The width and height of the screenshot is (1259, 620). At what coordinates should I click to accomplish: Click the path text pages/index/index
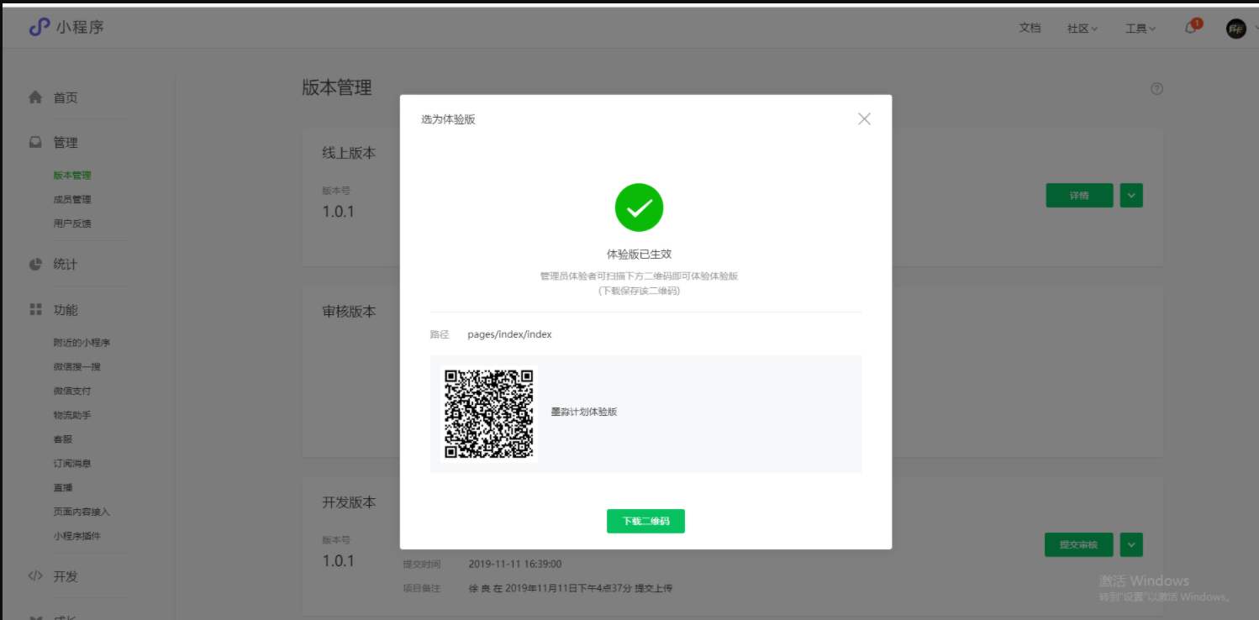(x=509, y=334)
